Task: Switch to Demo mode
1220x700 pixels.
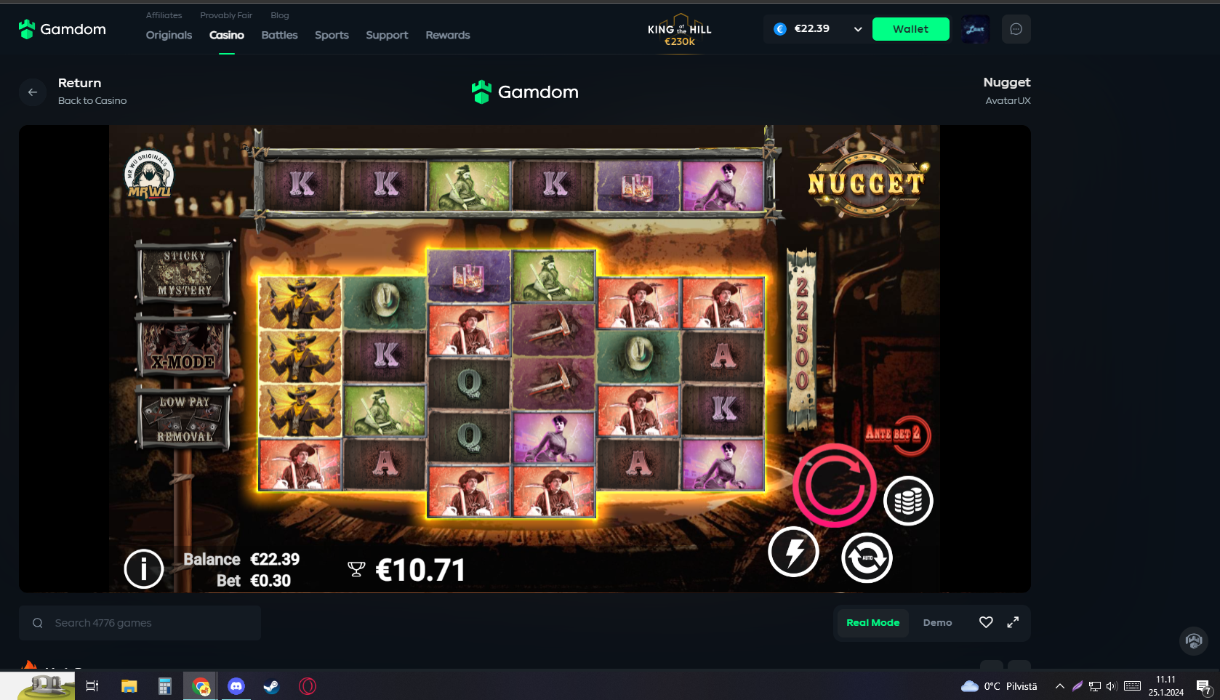Action: pyautogui.click(x=937, y=623)
